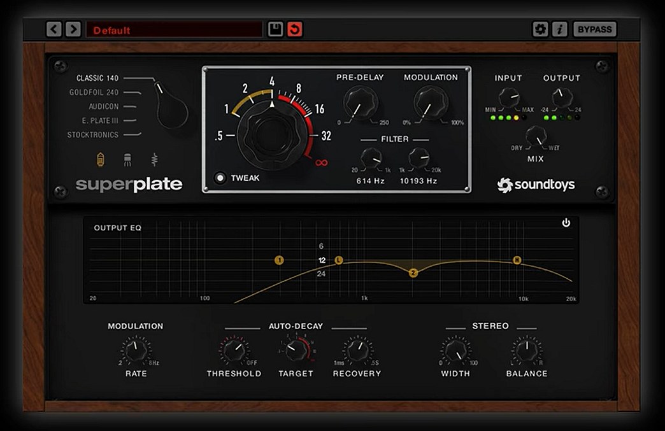Click the high-cut FILTER knob at 10193 Hz
This screenshot has height=431, width=665.
pos(419,159)
